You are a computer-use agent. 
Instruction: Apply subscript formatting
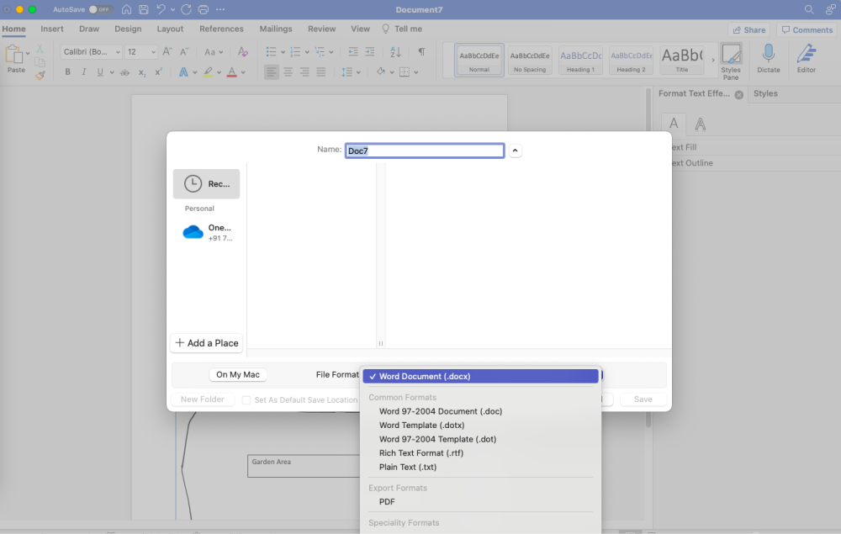pos(140,71)
